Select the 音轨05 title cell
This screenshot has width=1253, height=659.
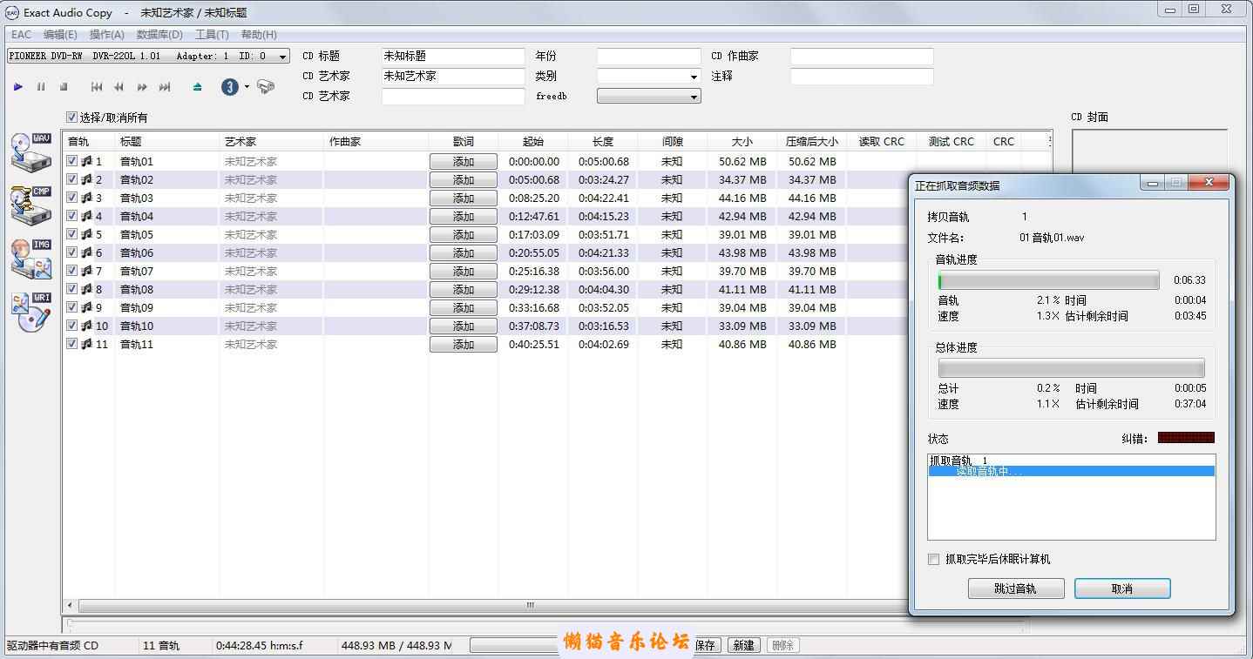[x=137, y=234]
